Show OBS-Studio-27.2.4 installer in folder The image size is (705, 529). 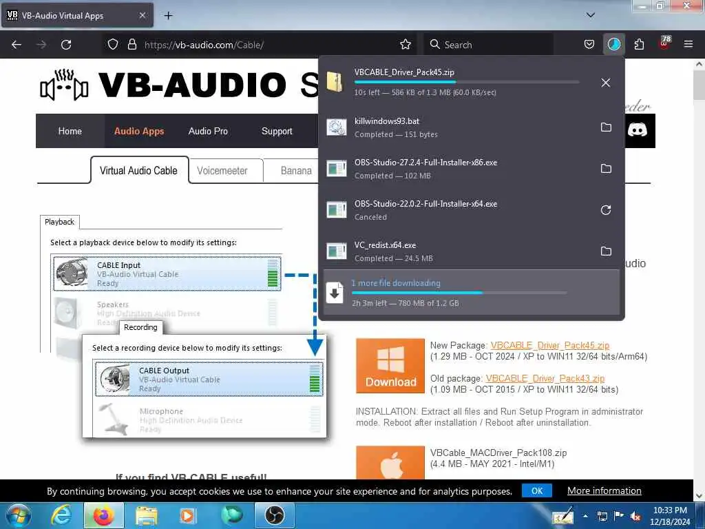(606, 169)
